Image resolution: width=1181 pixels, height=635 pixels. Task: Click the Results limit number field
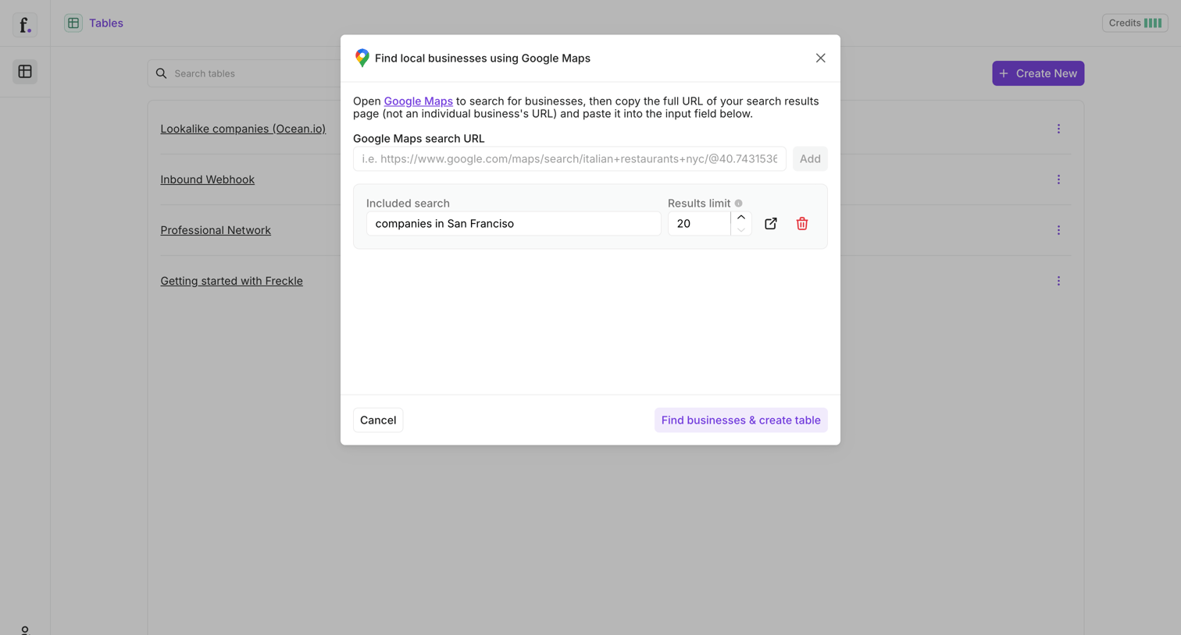coord(699,223)
